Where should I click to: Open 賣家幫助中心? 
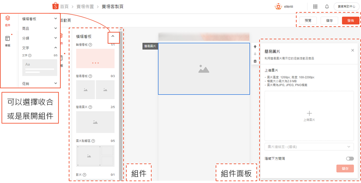coord(346,7)
